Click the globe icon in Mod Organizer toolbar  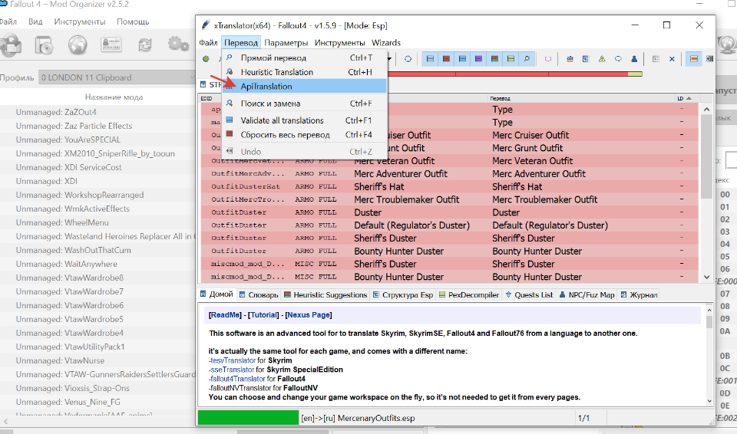click(77, 46)
